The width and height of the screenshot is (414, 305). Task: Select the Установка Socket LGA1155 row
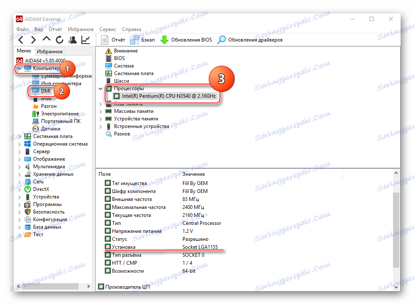pyautogui.click(x=161, y=247)
